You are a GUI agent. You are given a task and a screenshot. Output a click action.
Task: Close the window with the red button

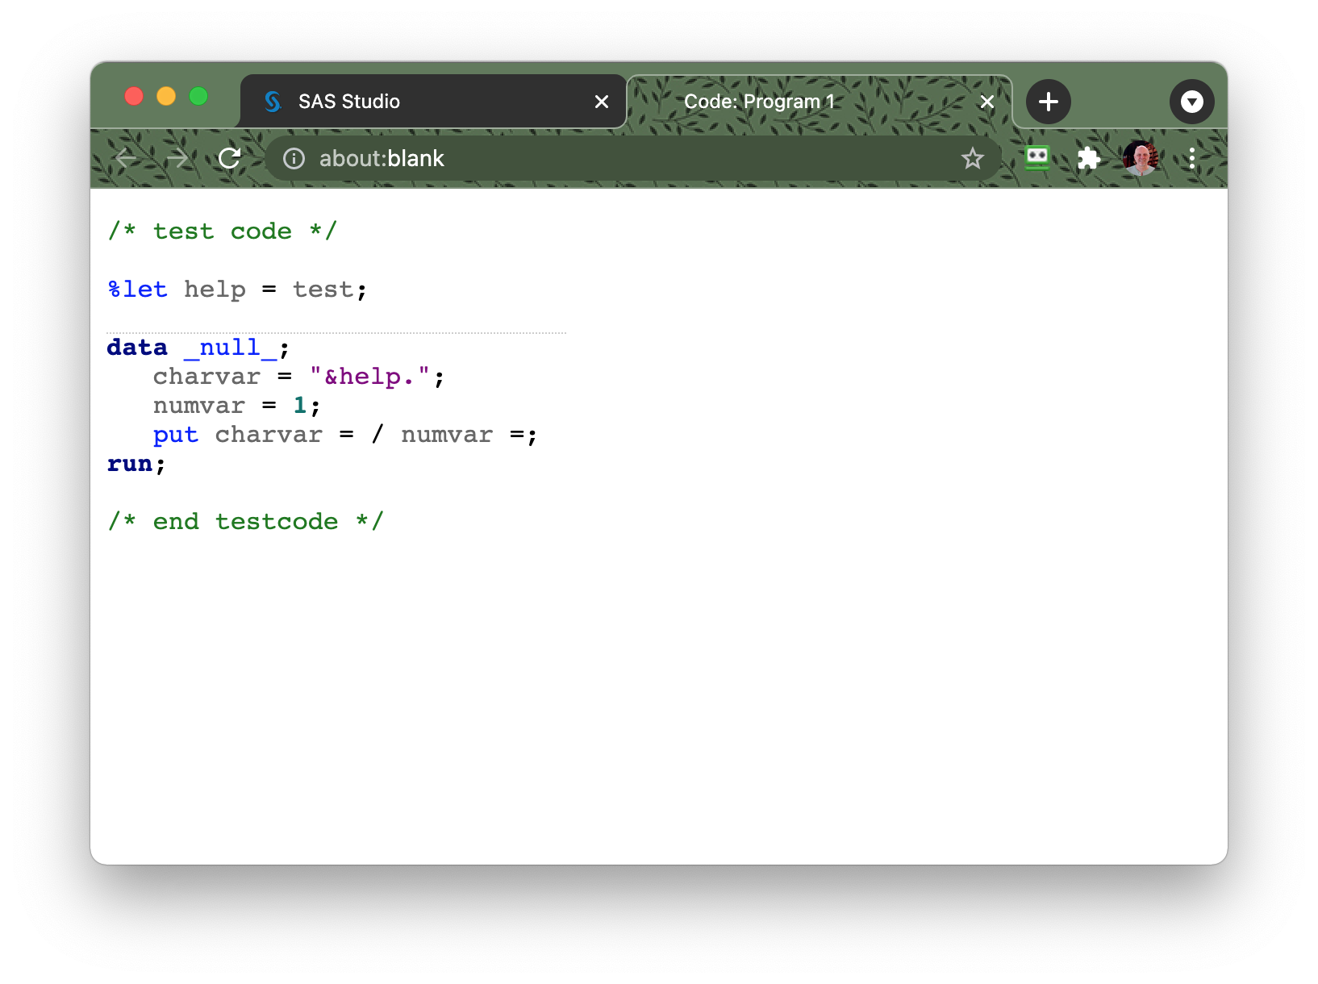(134, 97)
